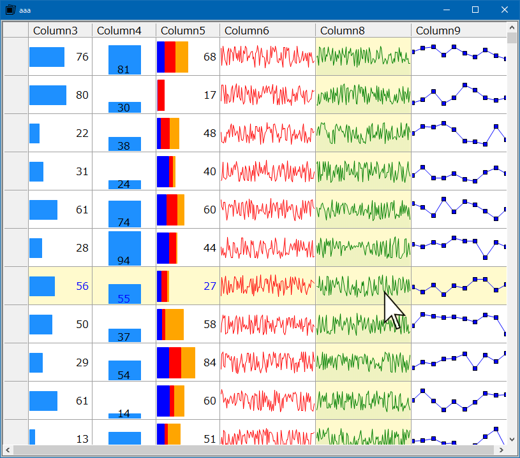Maximize the aaa window
Viewport: 520px width, 458px height.
pos(475,10)
